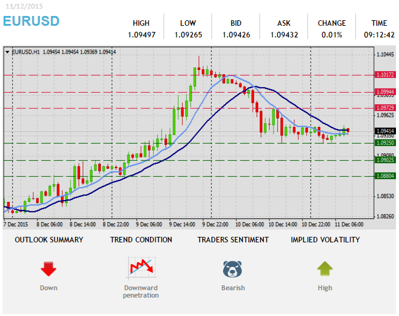Click the 1.09250 support level label

pyautogui.click(x=385, y=143)
